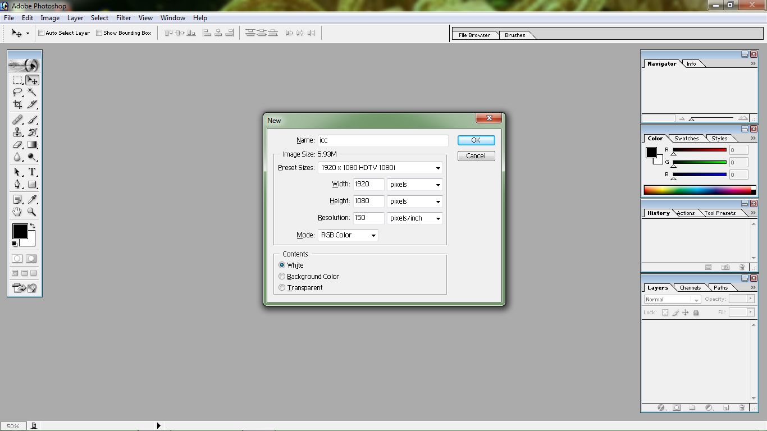This screenshot has width=767, height=431.
Task: Switch to the Channels tab
Action: 690,287
